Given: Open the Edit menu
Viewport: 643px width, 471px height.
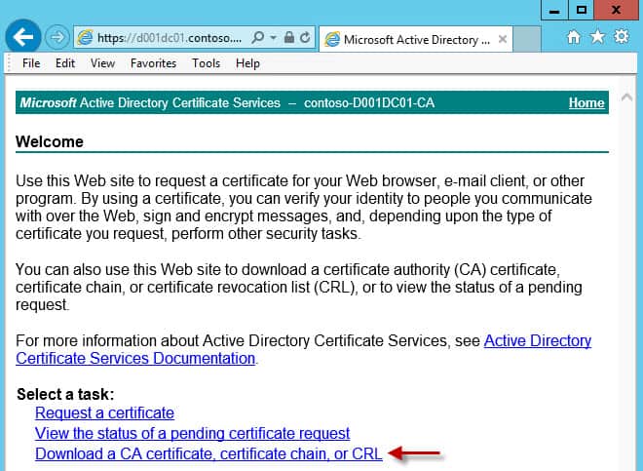Looking at the screenshot, I should 65,63.
